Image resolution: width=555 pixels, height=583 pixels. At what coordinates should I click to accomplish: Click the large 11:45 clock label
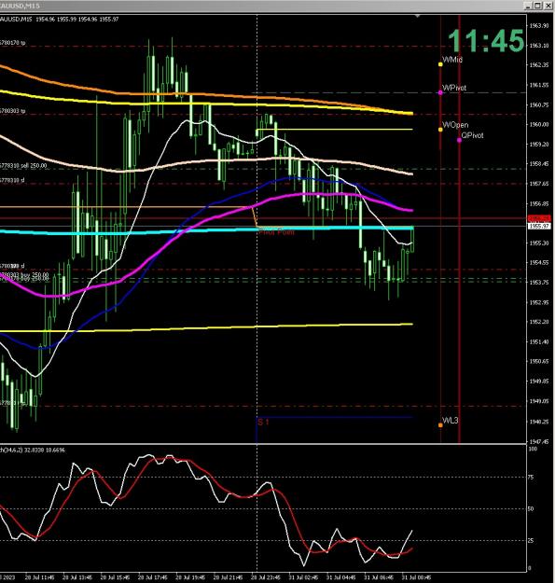pos(486,40)
